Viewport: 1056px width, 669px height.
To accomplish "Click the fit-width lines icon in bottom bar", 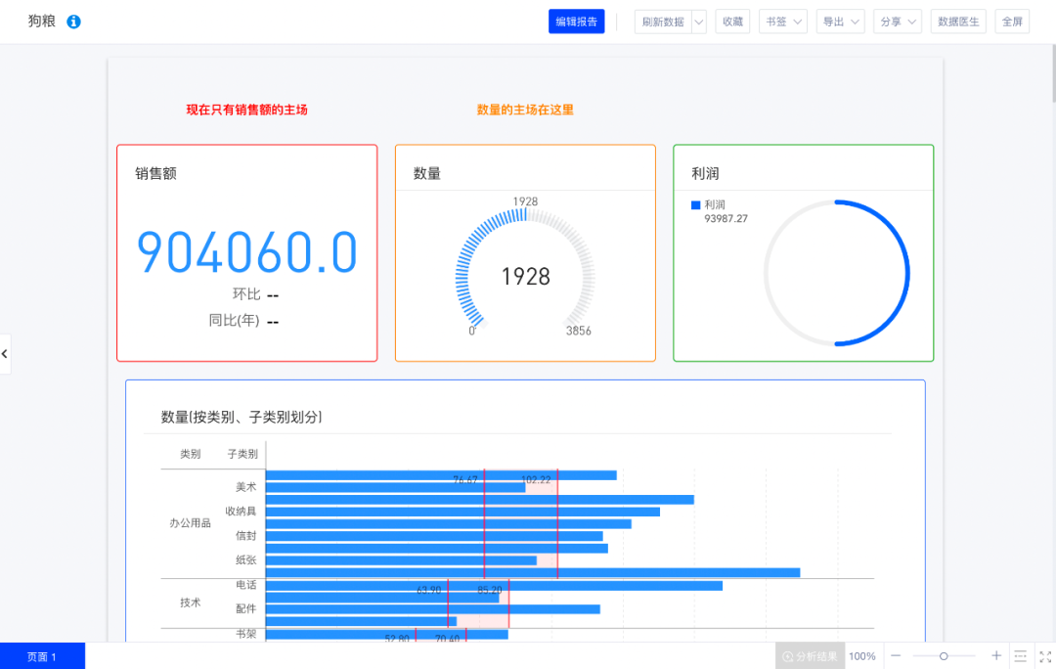I will pos(1020,655).
